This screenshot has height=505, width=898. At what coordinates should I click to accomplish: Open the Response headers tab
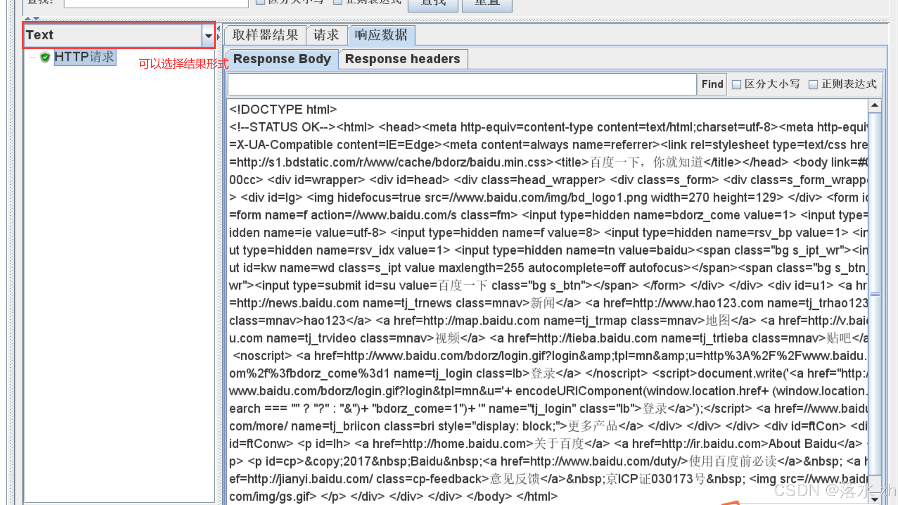[403, 59]
